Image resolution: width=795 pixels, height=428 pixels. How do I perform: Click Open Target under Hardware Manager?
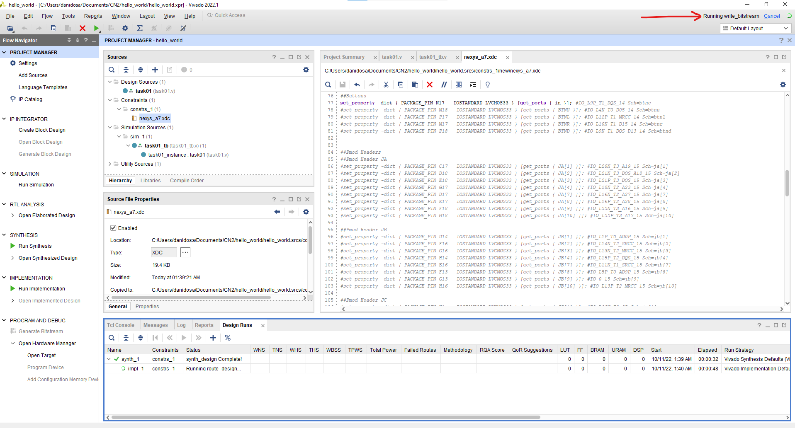(x=41, y=355)
